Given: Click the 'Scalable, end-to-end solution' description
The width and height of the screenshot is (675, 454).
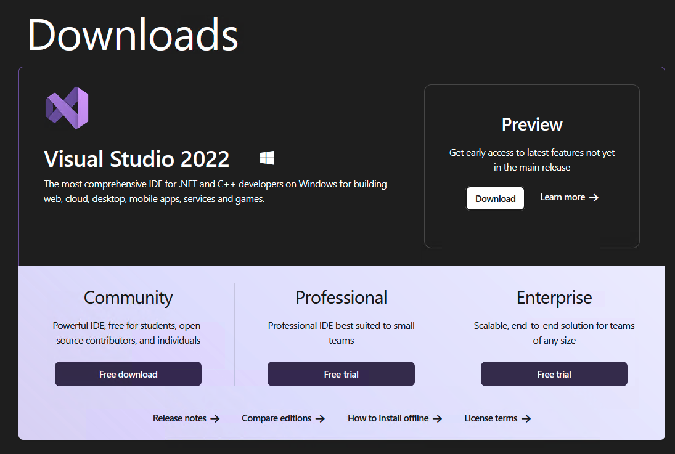Looking at the screenshot, I should tap(554, 333).
